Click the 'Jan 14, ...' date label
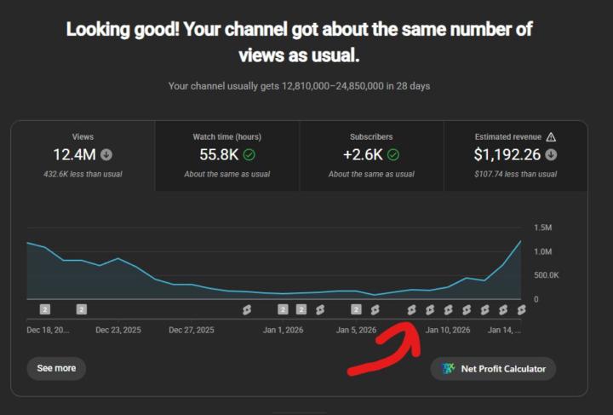The height and width of the screenshot is (415, 613). 504,330
